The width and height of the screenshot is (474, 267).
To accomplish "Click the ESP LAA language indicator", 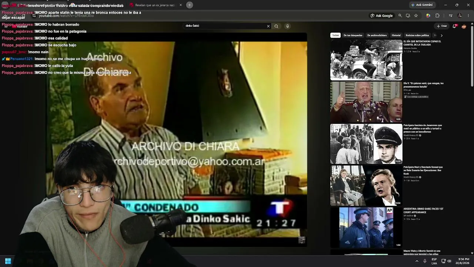I will pos(434,261).
